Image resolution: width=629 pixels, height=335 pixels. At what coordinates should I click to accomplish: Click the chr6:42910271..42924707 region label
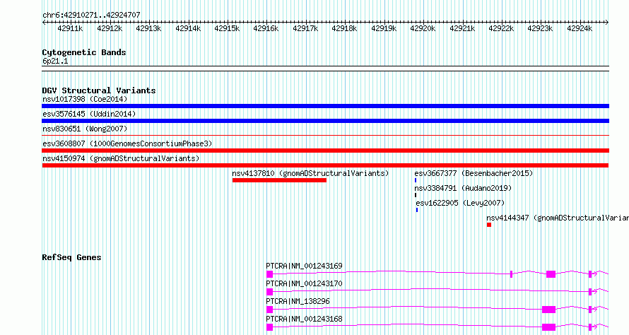click(x=91, y=16)
